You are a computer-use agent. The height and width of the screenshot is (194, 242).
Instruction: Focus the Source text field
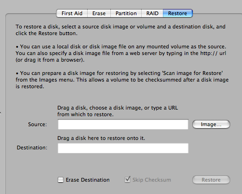tap(123, 124)
